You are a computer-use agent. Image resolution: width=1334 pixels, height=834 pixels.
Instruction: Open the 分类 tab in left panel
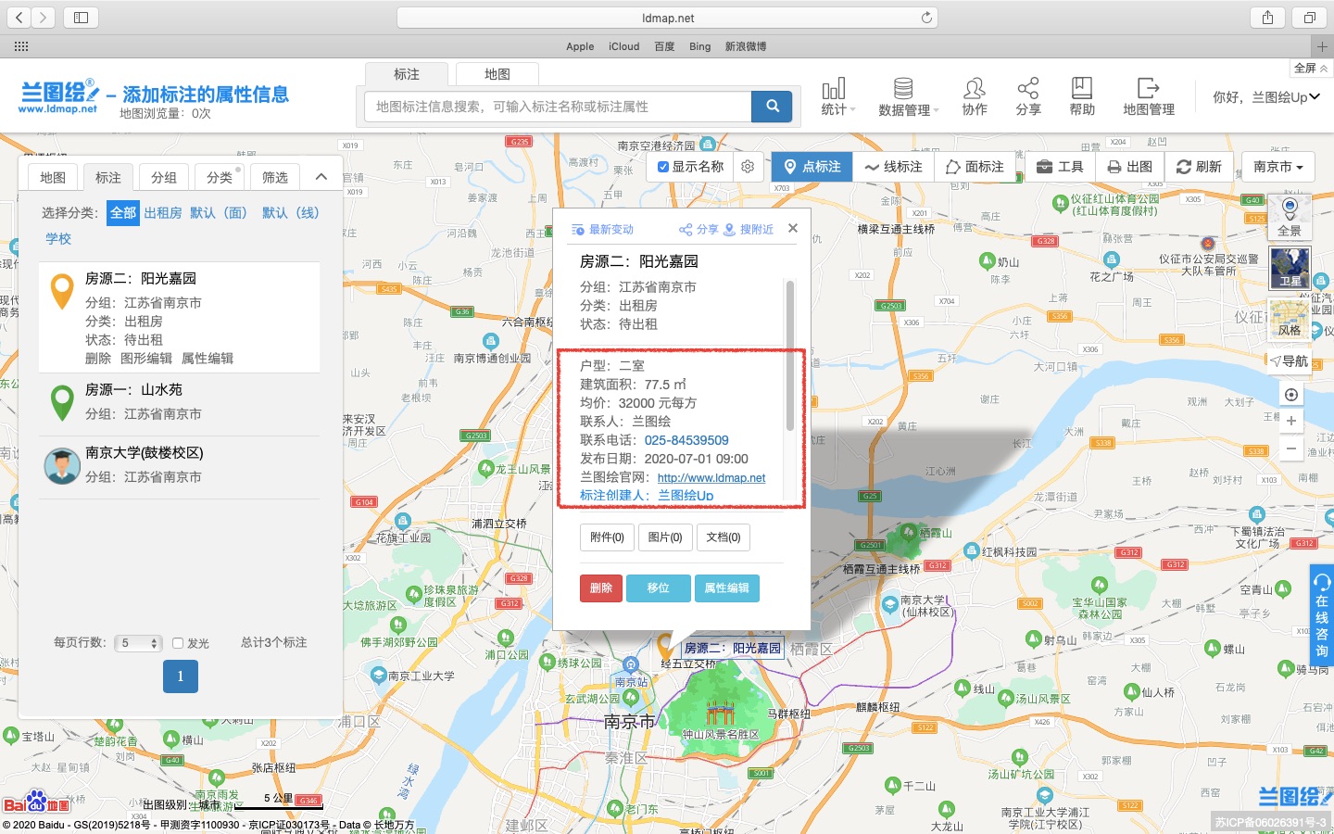pyautogui.click(x=220, y=177)
